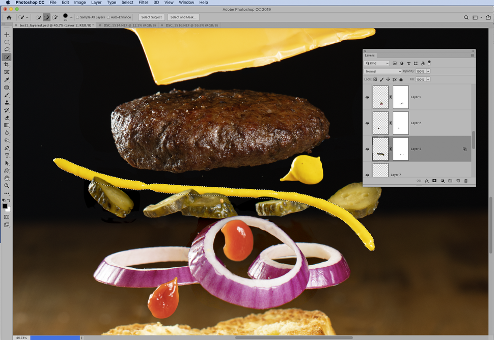The width and height of the screenshot is (494, 340).
Task: Select the Move tool
Action: pos(7,35)
